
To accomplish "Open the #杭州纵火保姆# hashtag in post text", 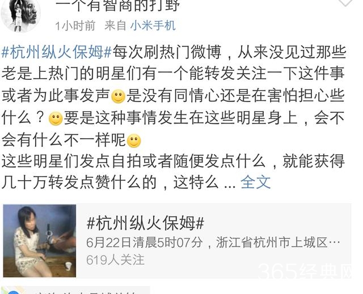I will tap(57, 52).
